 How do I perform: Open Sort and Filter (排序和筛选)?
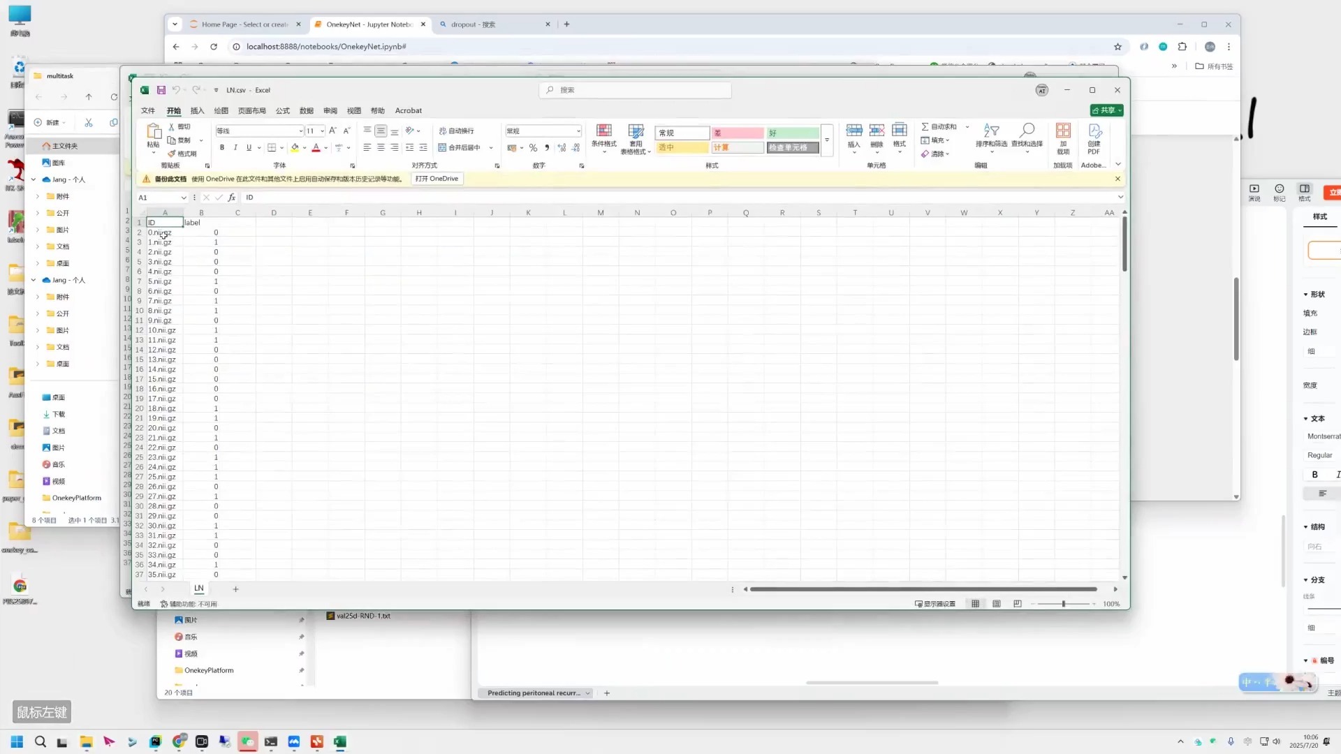[991, 137]
